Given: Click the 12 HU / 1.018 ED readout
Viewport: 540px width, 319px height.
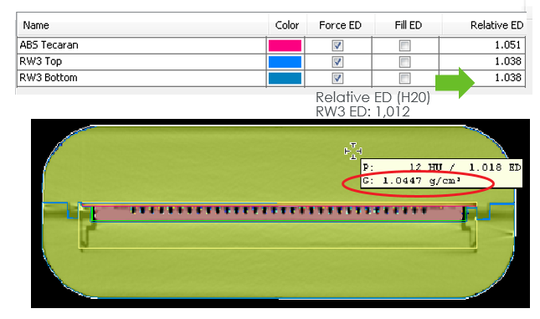Looking at the screenshot, I should tap(442, 167).
